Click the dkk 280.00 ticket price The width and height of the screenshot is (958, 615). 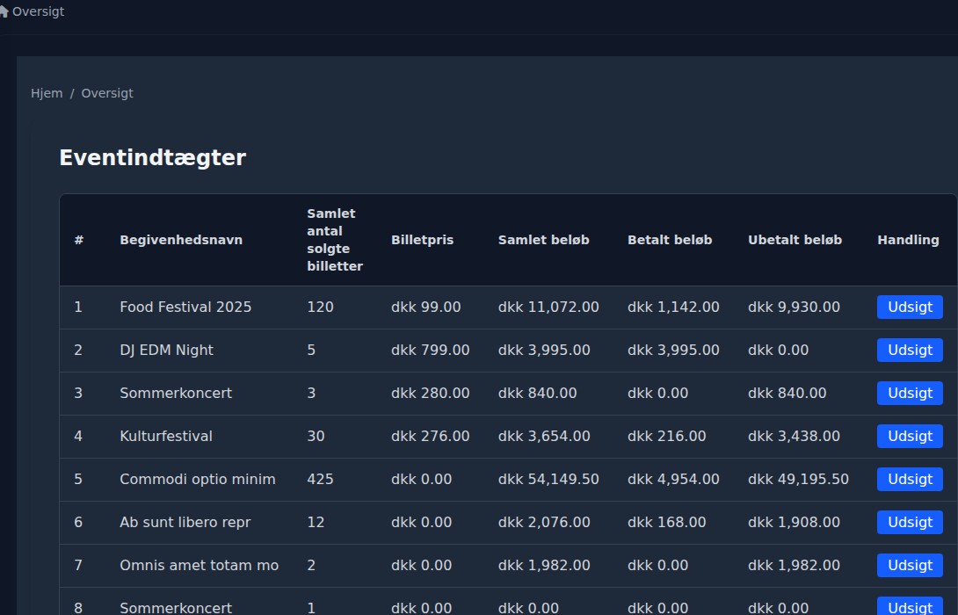(x=430, y=394)
